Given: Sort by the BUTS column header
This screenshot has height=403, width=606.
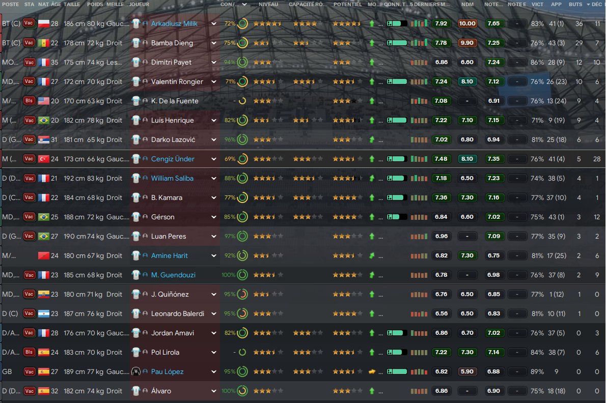Looking at the screenshot, I should [x=575, y=4].
